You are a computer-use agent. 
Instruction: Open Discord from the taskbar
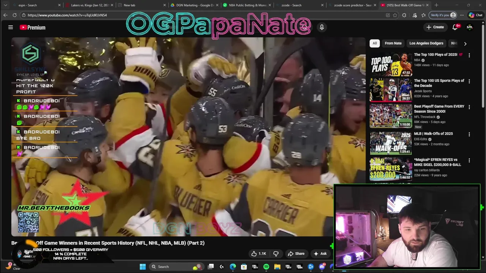322,267
